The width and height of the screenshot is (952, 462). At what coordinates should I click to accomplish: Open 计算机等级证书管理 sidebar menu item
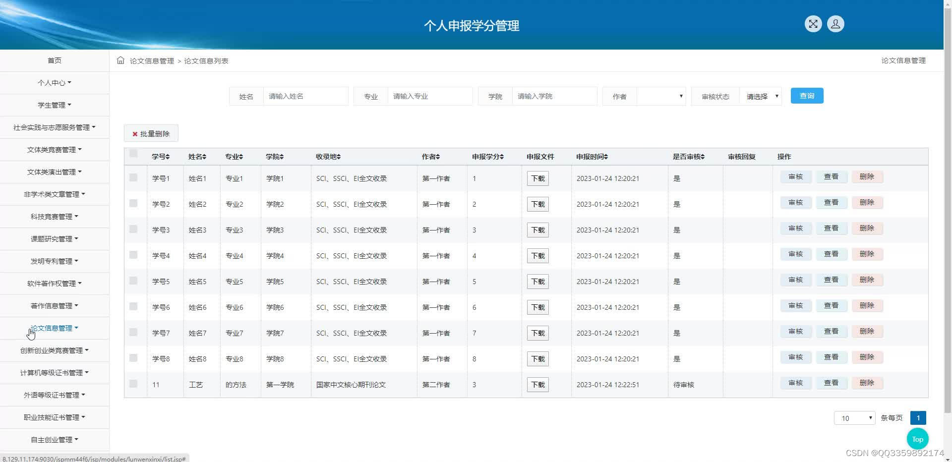55,373
